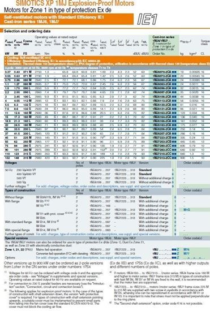This screenshot has width=210, height=311.
Task: Open the blue voltage codes supplement link text
Action: pyautogui.click(x=98, y=187)
